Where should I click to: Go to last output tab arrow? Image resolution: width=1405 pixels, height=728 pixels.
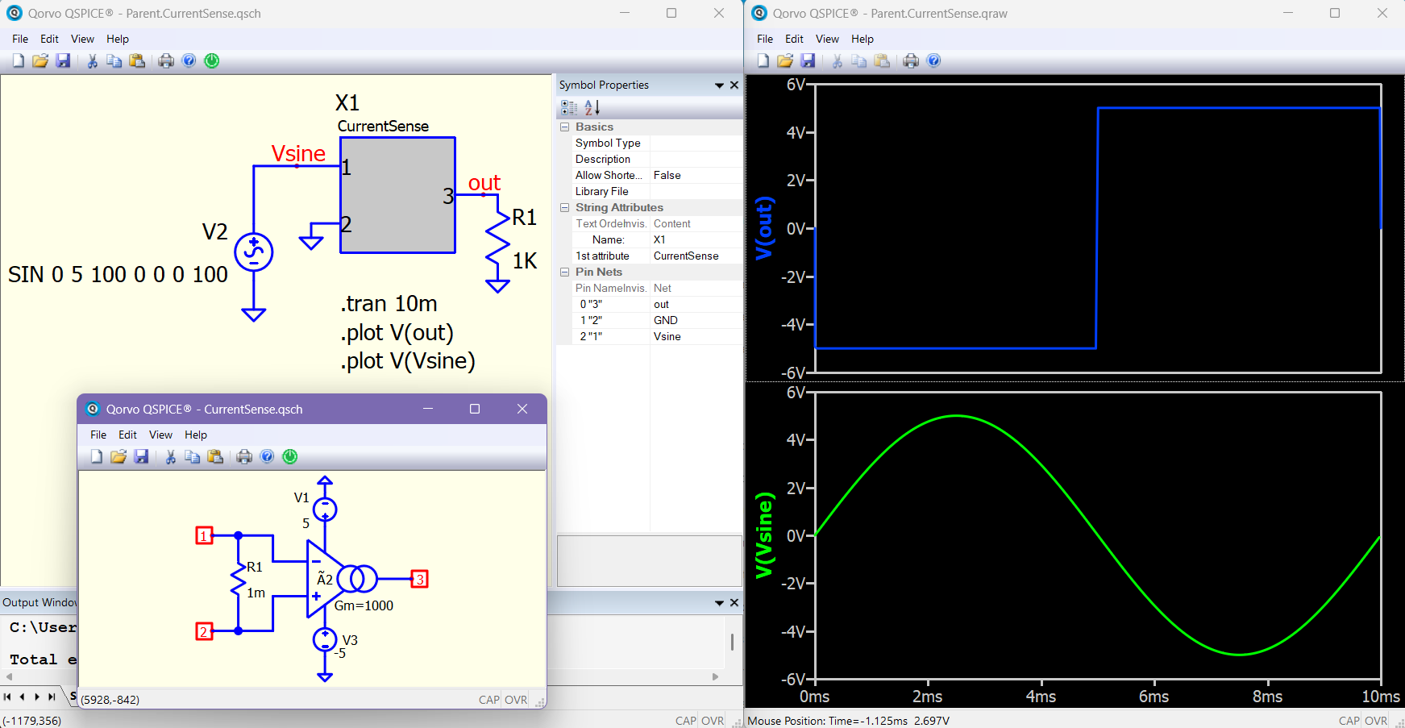(52, 697)
